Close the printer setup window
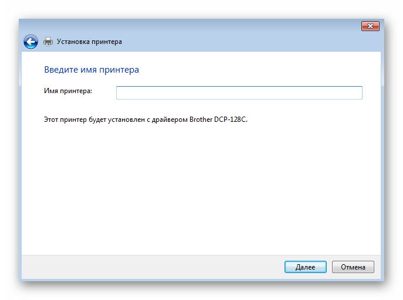Screen dimensions: 403x300 (370, 26)
